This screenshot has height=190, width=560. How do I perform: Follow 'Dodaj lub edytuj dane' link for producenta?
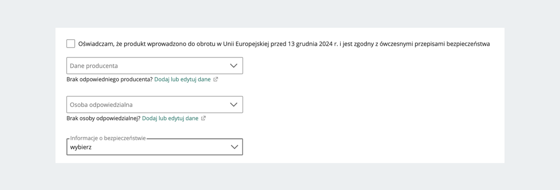pyautogui.click(x=182, y=79)
